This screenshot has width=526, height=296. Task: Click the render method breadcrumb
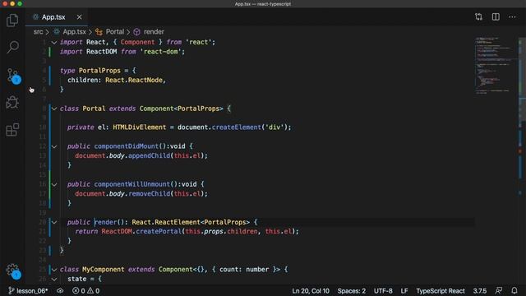pyautogui.click(x=149, y=31)
